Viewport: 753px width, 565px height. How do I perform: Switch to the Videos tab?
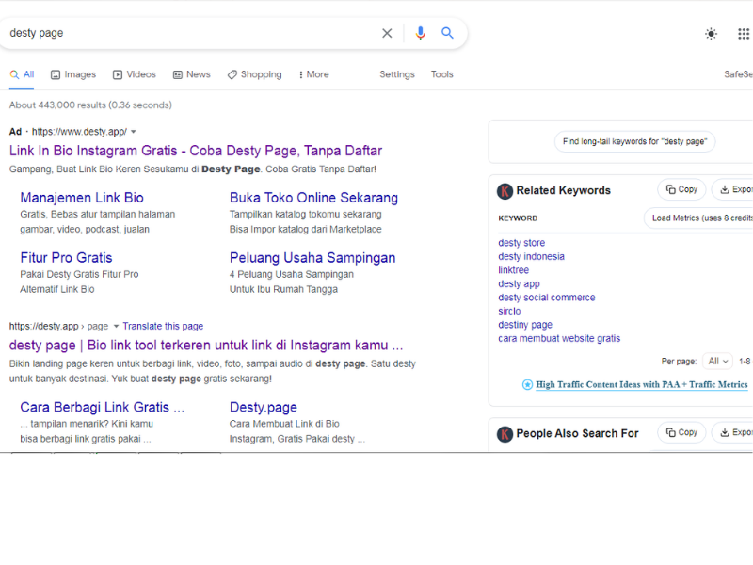135,74
